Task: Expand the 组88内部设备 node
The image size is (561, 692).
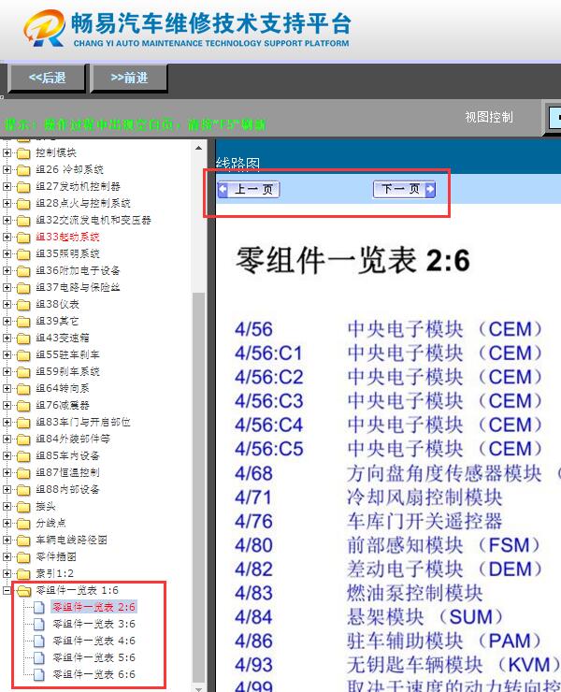Action: point(7,489)
